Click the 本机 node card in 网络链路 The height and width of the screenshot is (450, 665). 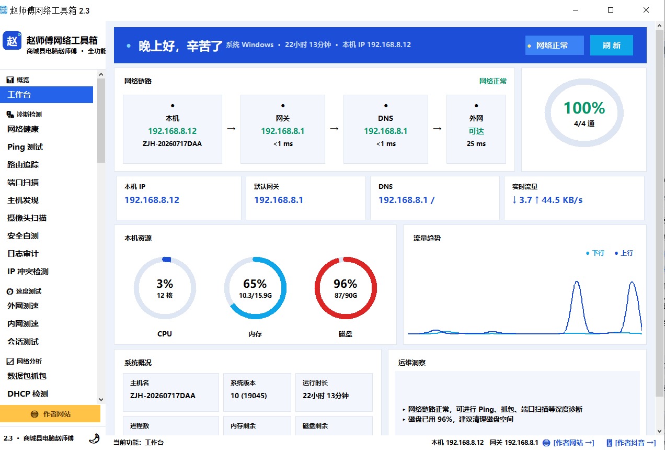tap(173, 129)
